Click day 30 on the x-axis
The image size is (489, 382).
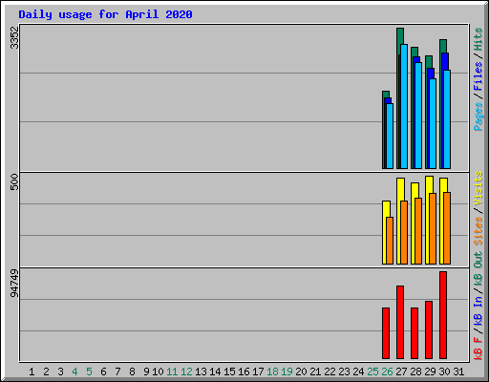pos(444,371)
